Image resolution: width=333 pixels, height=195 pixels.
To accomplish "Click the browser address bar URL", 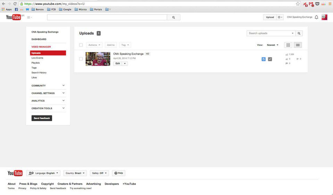I will tap(54, 4).
